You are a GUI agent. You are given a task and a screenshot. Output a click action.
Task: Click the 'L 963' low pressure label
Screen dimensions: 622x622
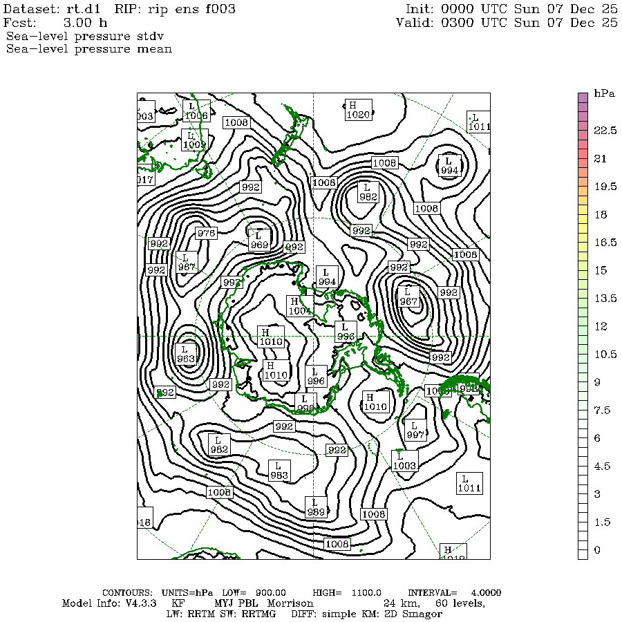[186, 355]
